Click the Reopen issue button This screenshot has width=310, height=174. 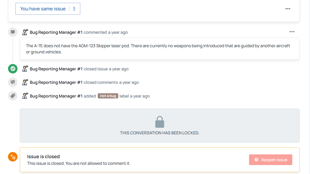[x=271, y=160]
